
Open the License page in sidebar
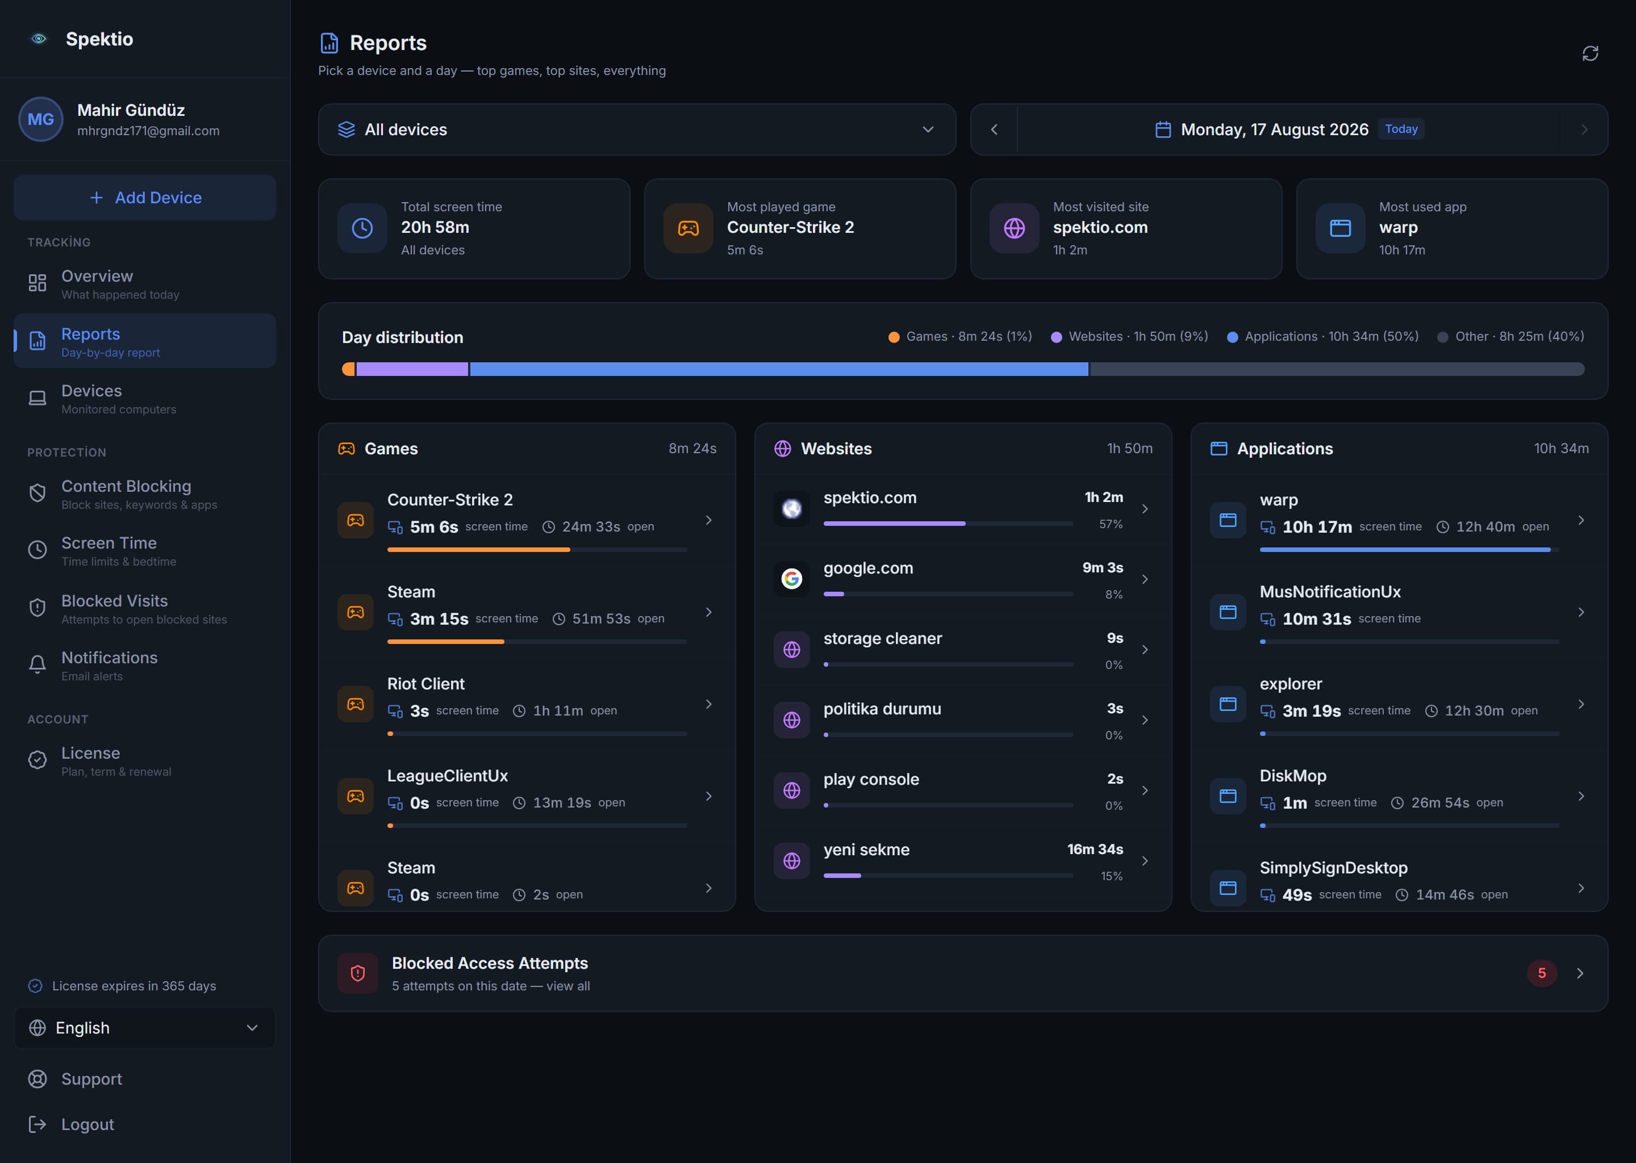coord(145,760)
